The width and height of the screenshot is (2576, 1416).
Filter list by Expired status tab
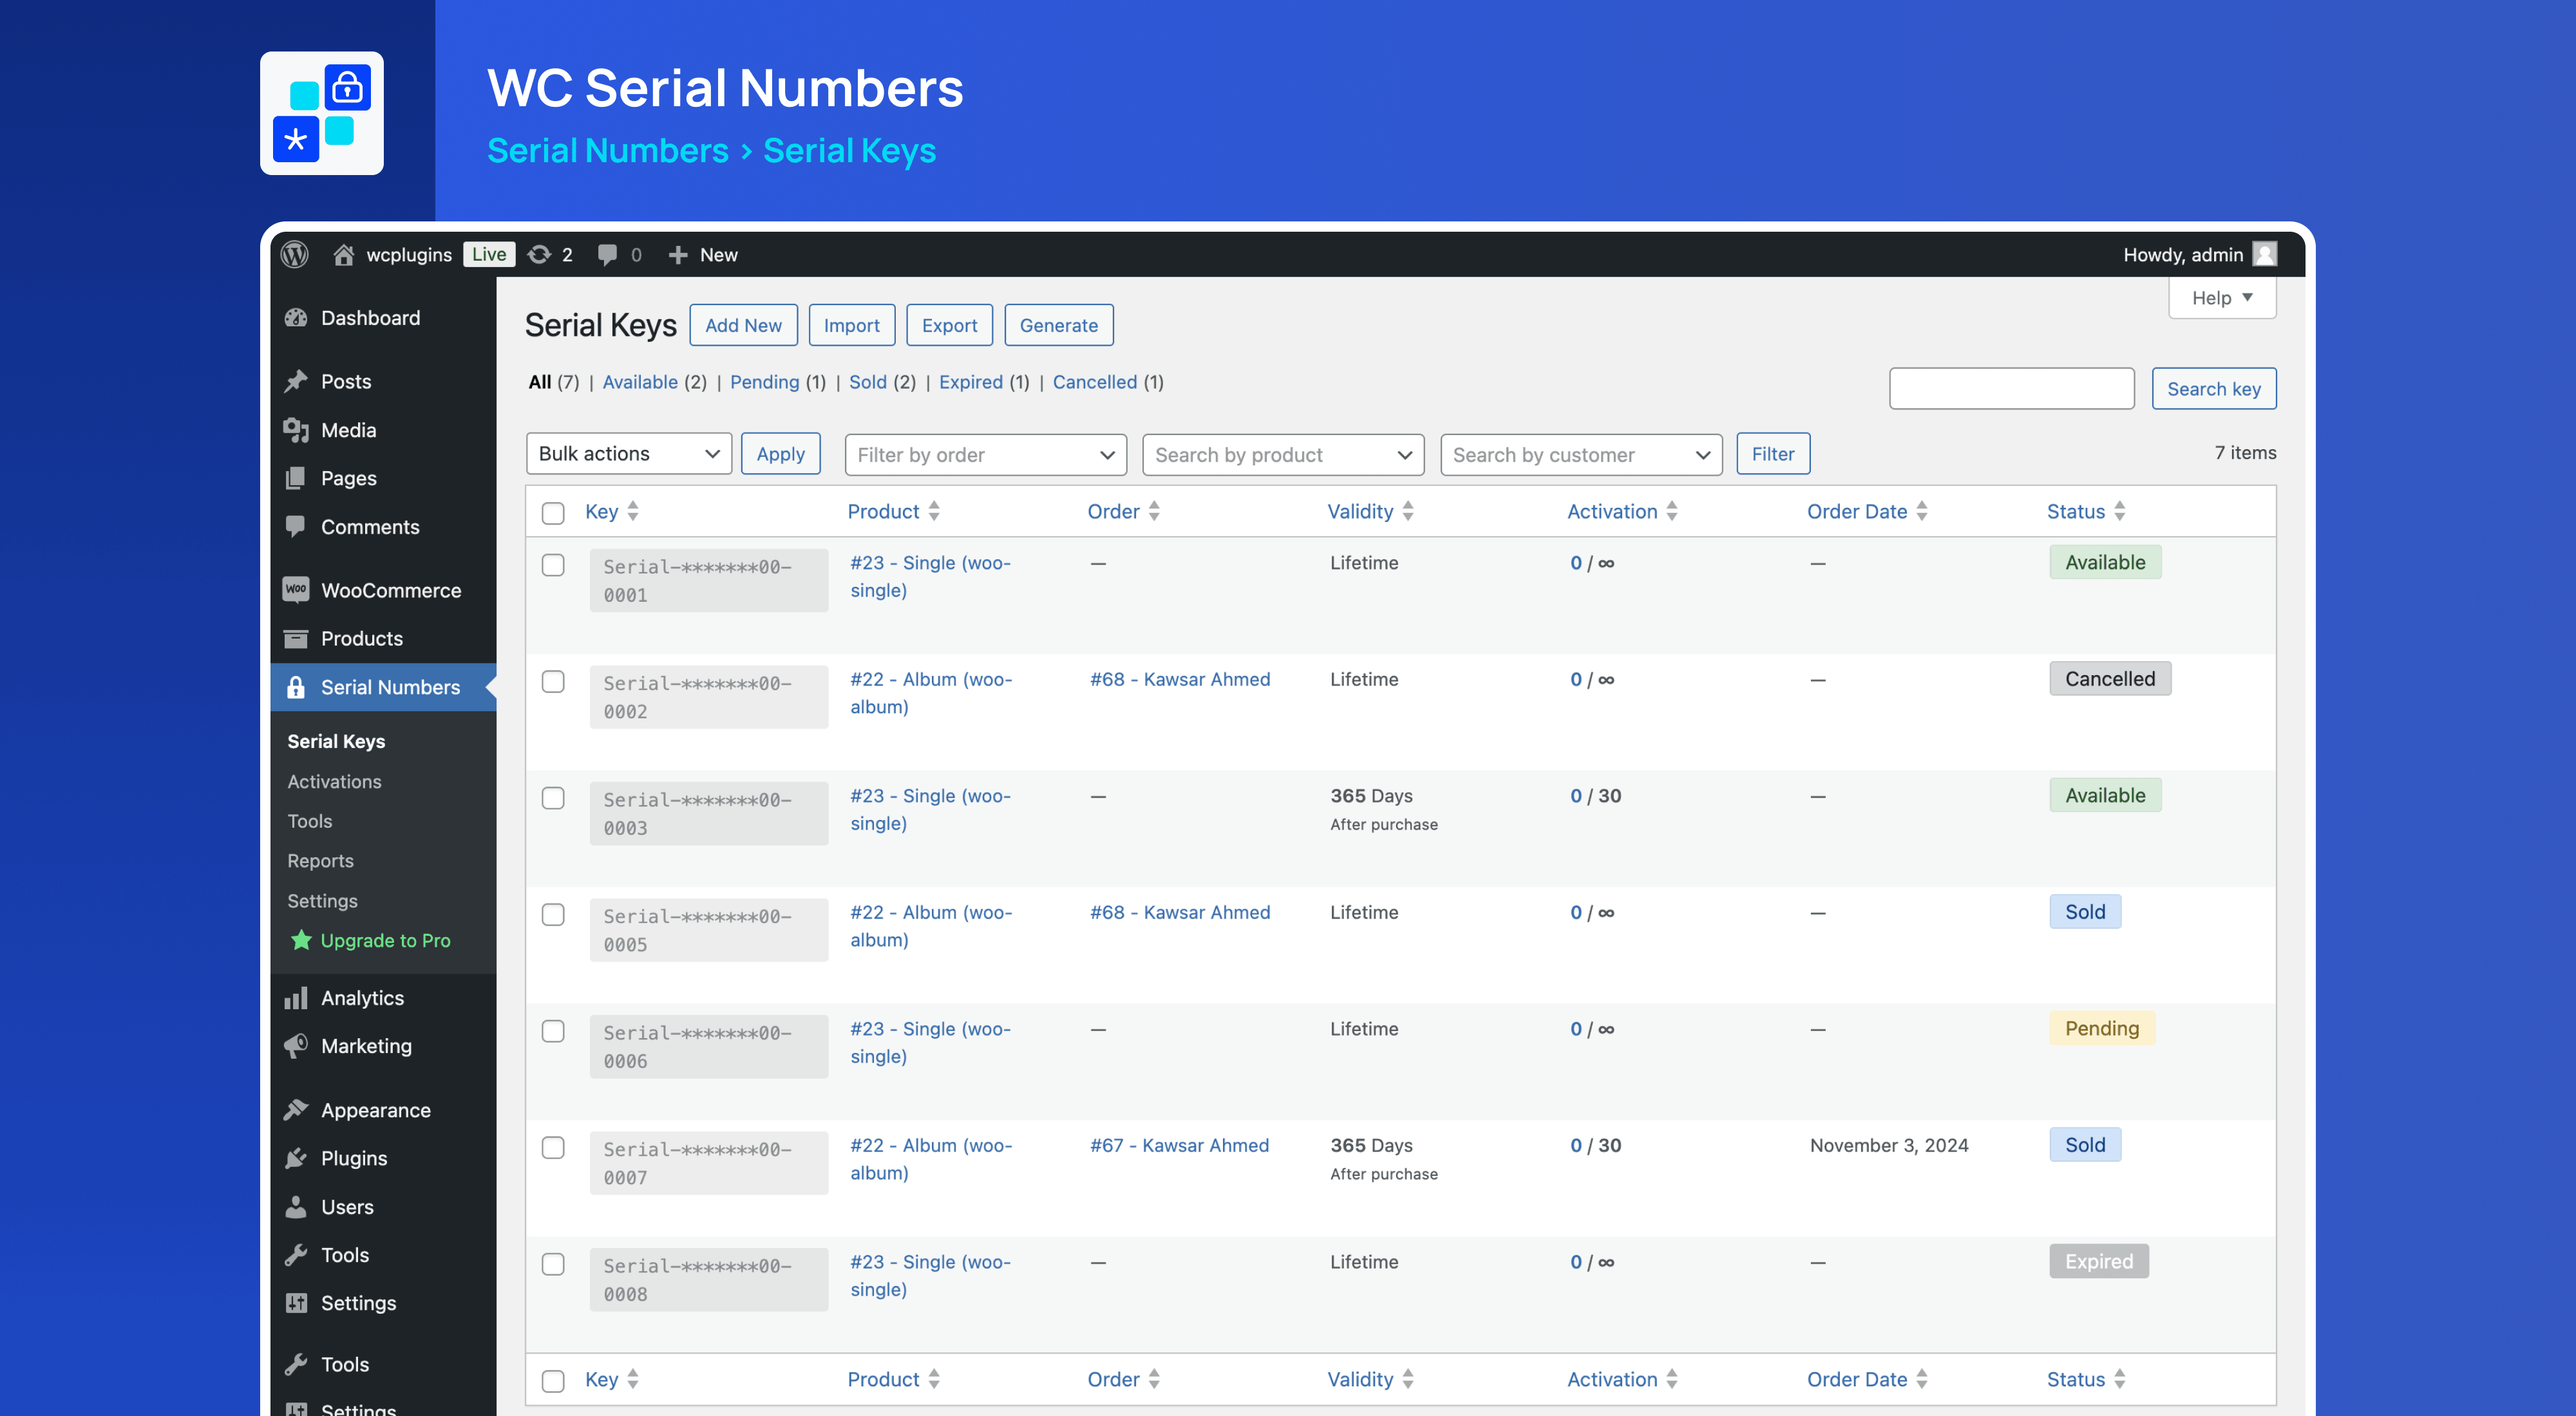click(971, 382)
